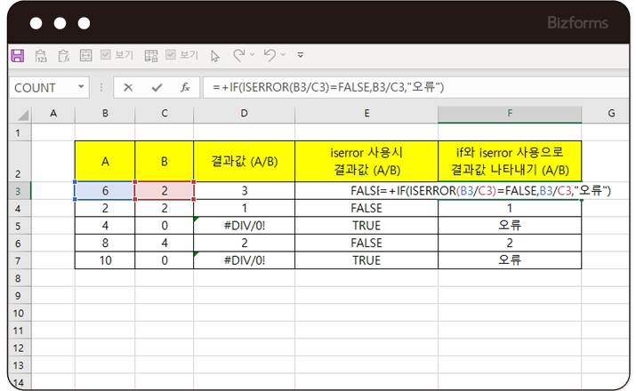636x391 pixels.
Task: Click cell F4 showing 1
Action: (x=510, y=208)
